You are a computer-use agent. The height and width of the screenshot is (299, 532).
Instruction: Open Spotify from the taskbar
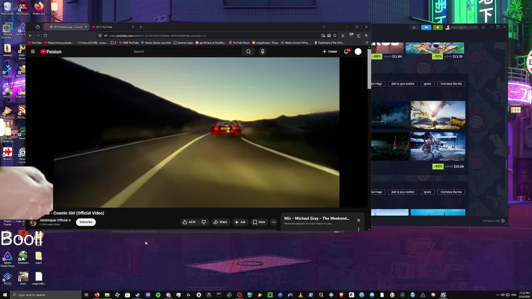[158, 295]
